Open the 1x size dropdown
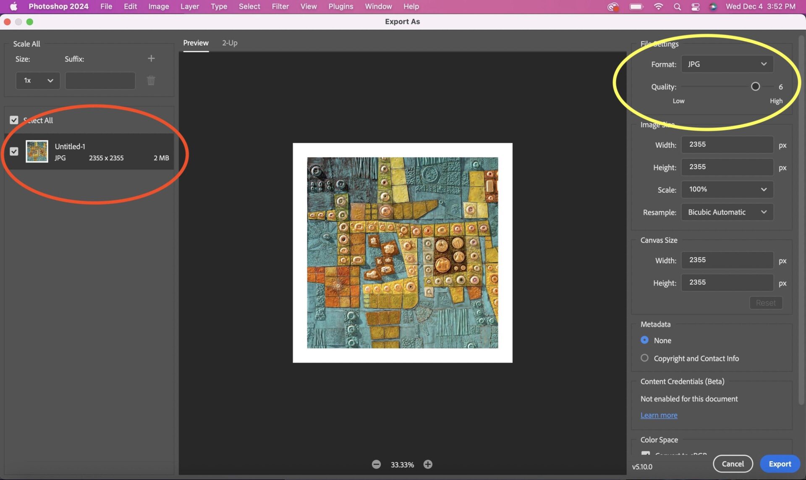 point(38,80)
